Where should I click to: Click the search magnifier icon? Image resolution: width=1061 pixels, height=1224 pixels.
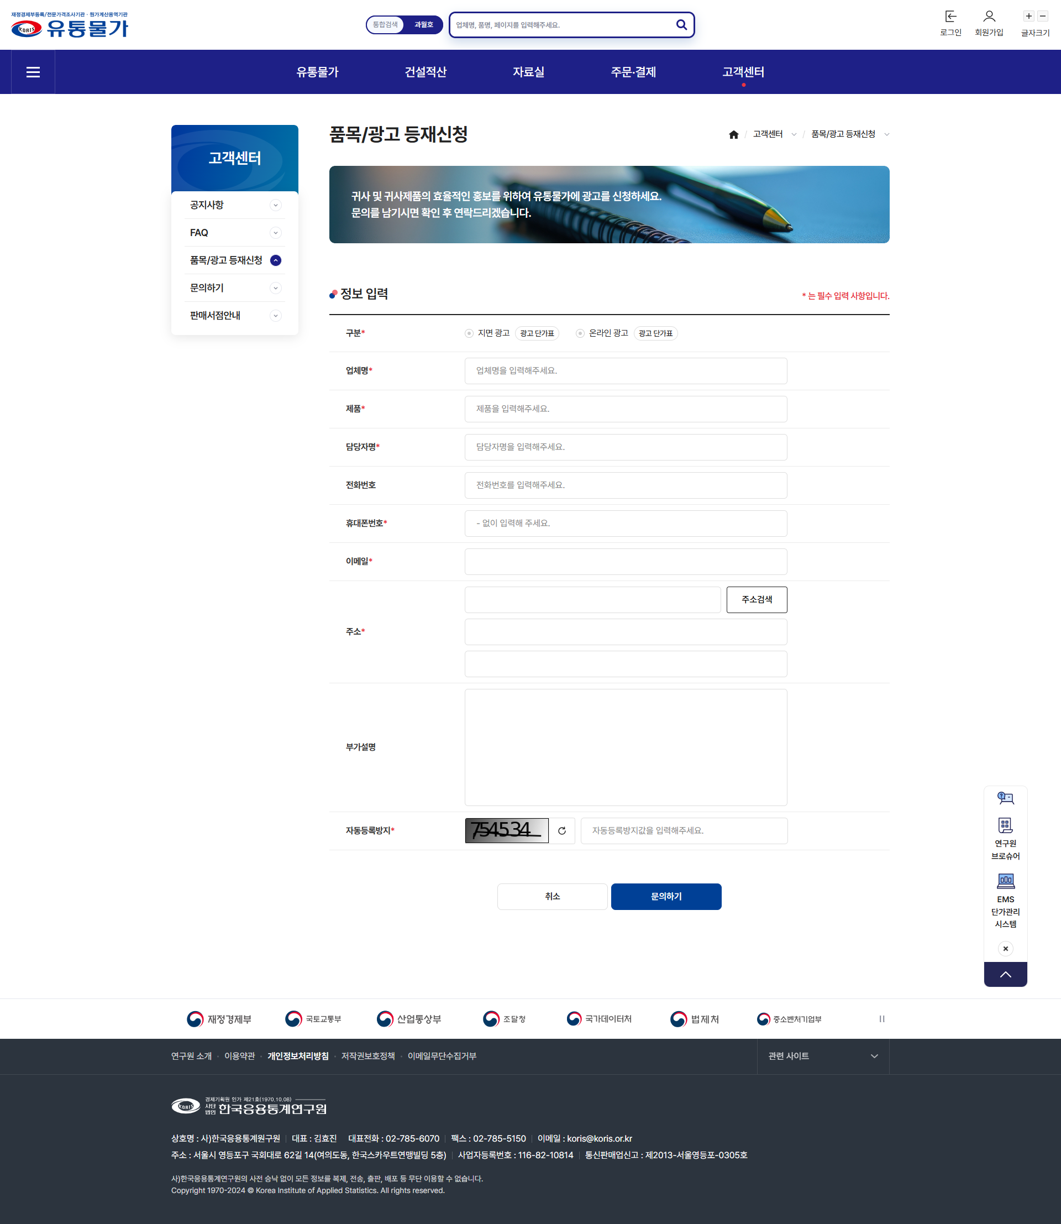click(x=681, y=25)
